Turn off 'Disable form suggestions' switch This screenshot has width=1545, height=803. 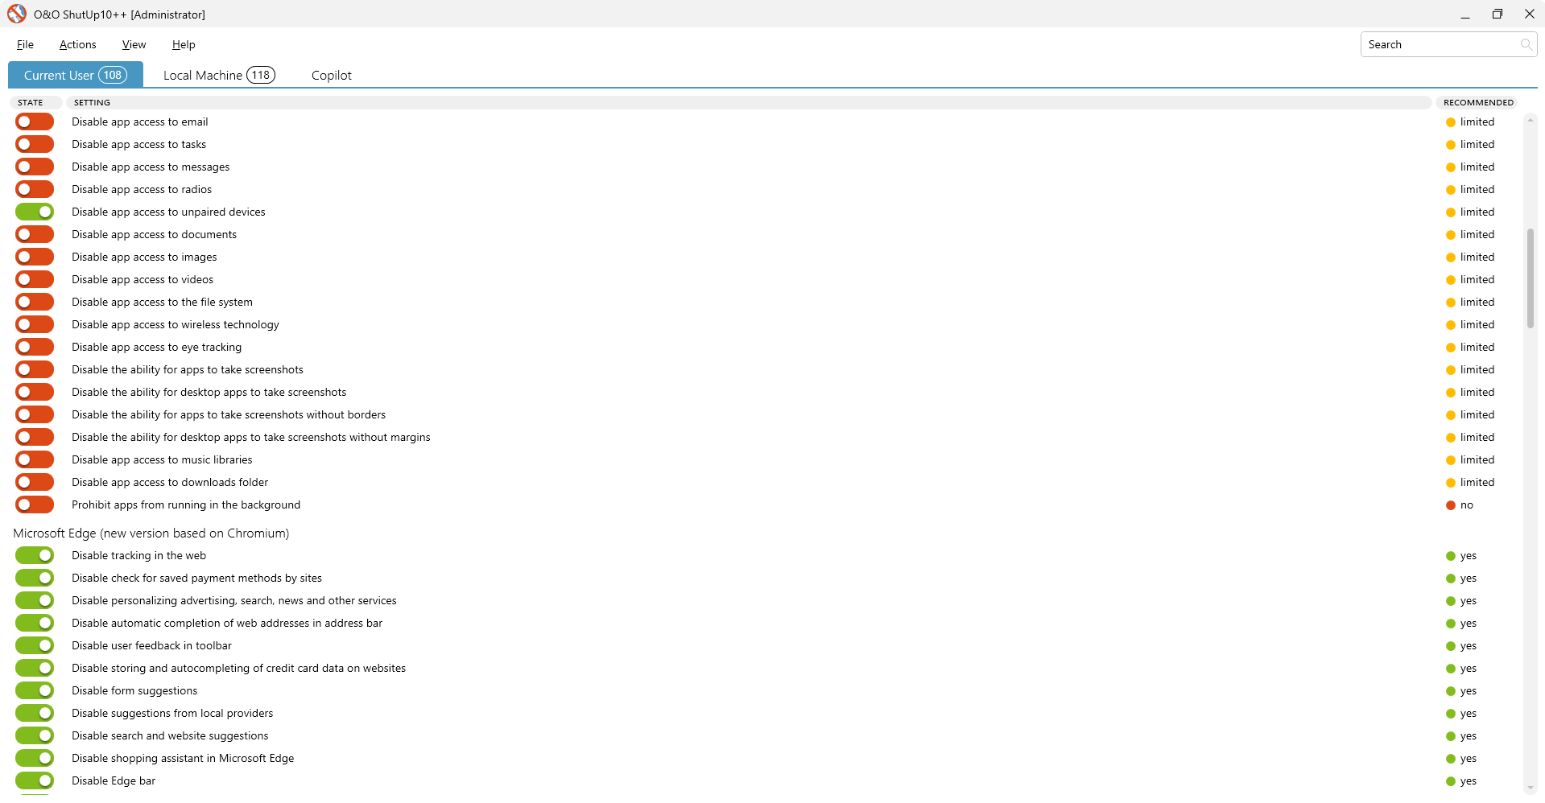[x=35, y=690]
